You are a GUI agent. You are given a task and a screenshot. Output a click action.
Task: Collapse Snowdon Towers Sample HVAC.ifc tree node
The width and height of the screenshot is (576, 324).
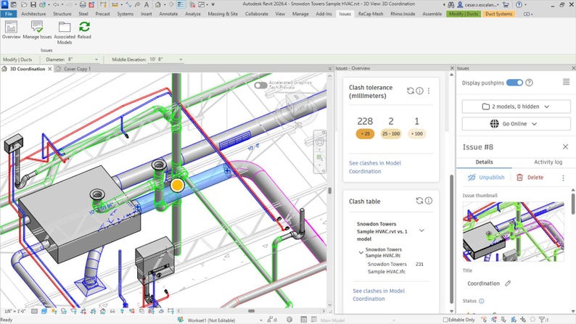tap(361, 252)
